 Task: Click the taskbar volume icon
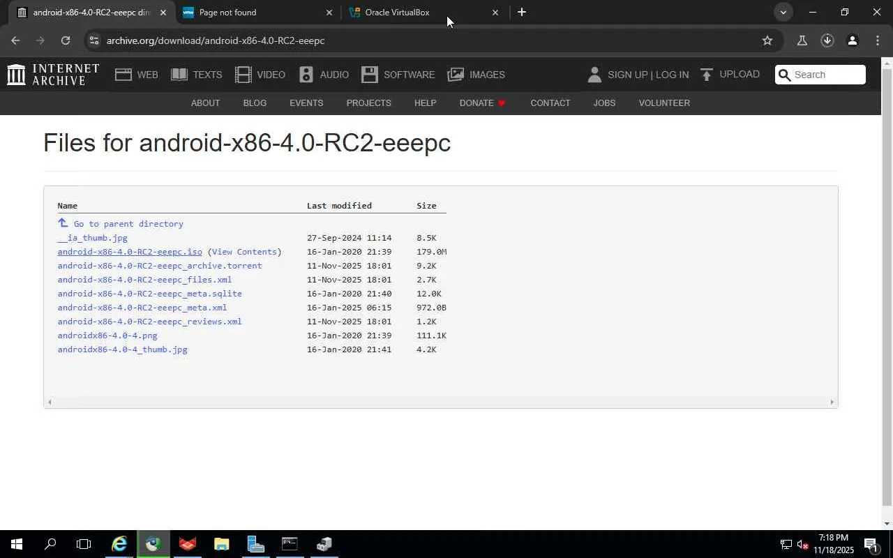pyautogui.click(x=802, y=544)
